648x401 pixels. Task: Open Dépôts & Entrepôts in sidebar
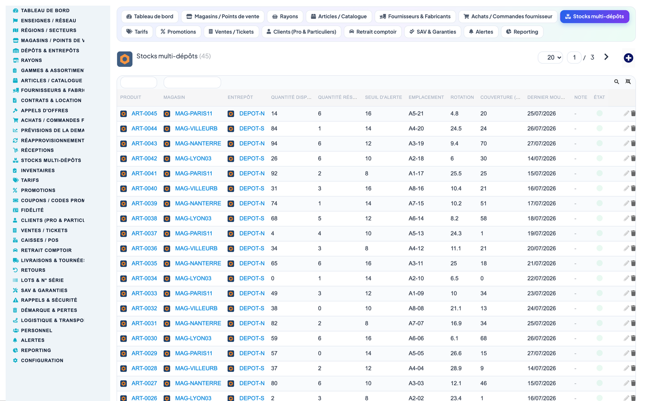pos(46,51)
